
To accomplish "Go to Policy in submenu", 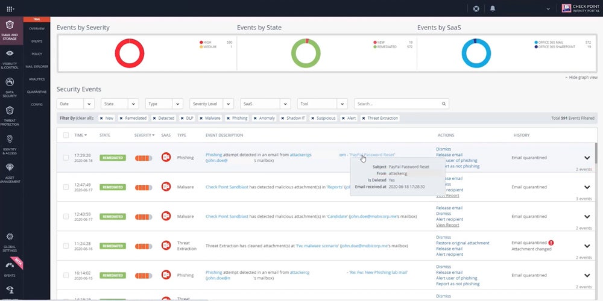I will 37,54.
